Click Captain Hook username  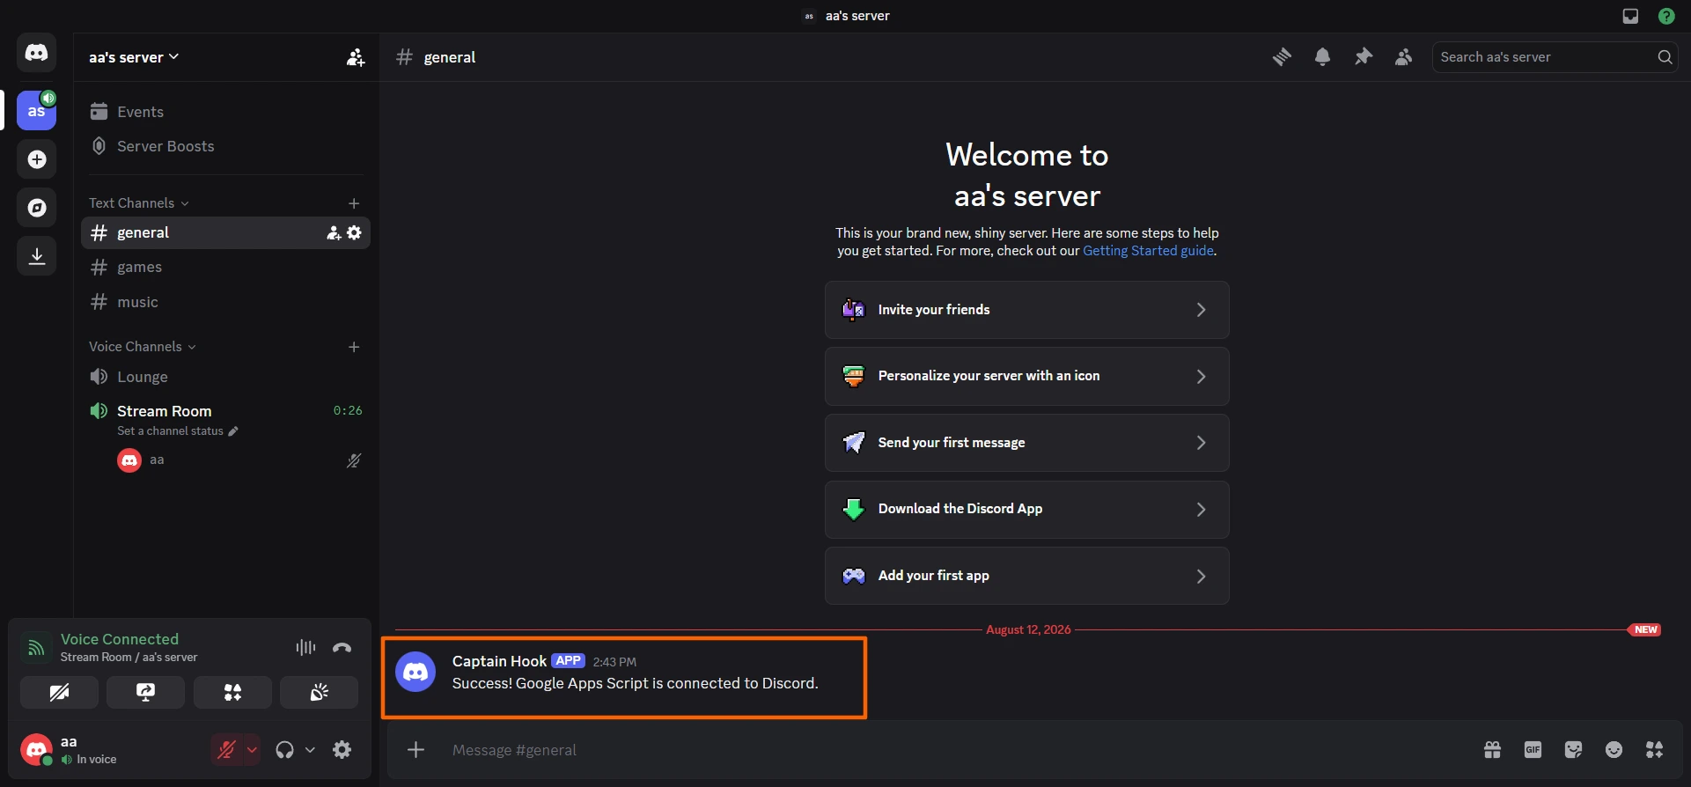pos(499,661)
